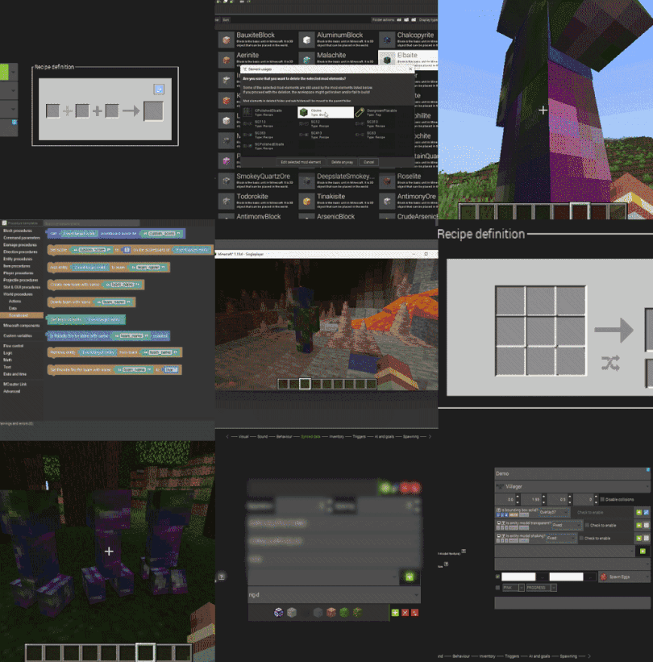Click Delete anyway button
This screenshot has width=653, height=662.
(342, 162)
